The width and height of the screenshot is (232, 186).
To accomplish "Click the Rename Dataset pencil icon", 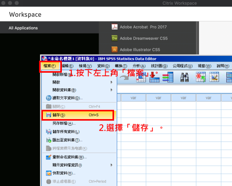I will pos(49,157).
